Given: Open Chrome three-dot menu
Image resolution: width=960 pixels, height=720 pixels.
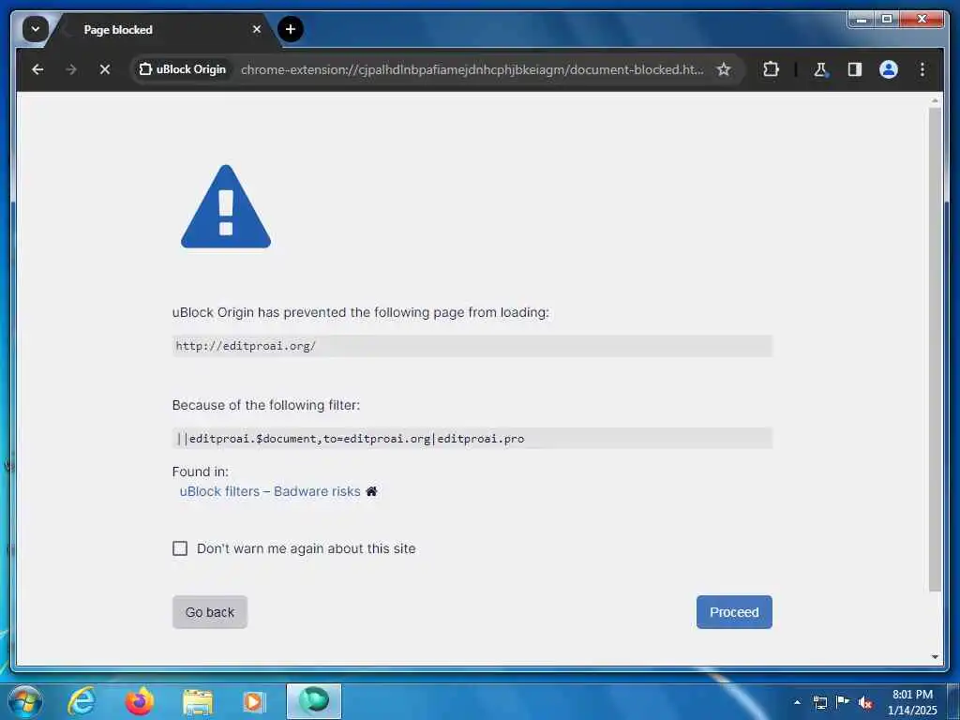Looking at the screenshot, I should [x=922, y=69].
